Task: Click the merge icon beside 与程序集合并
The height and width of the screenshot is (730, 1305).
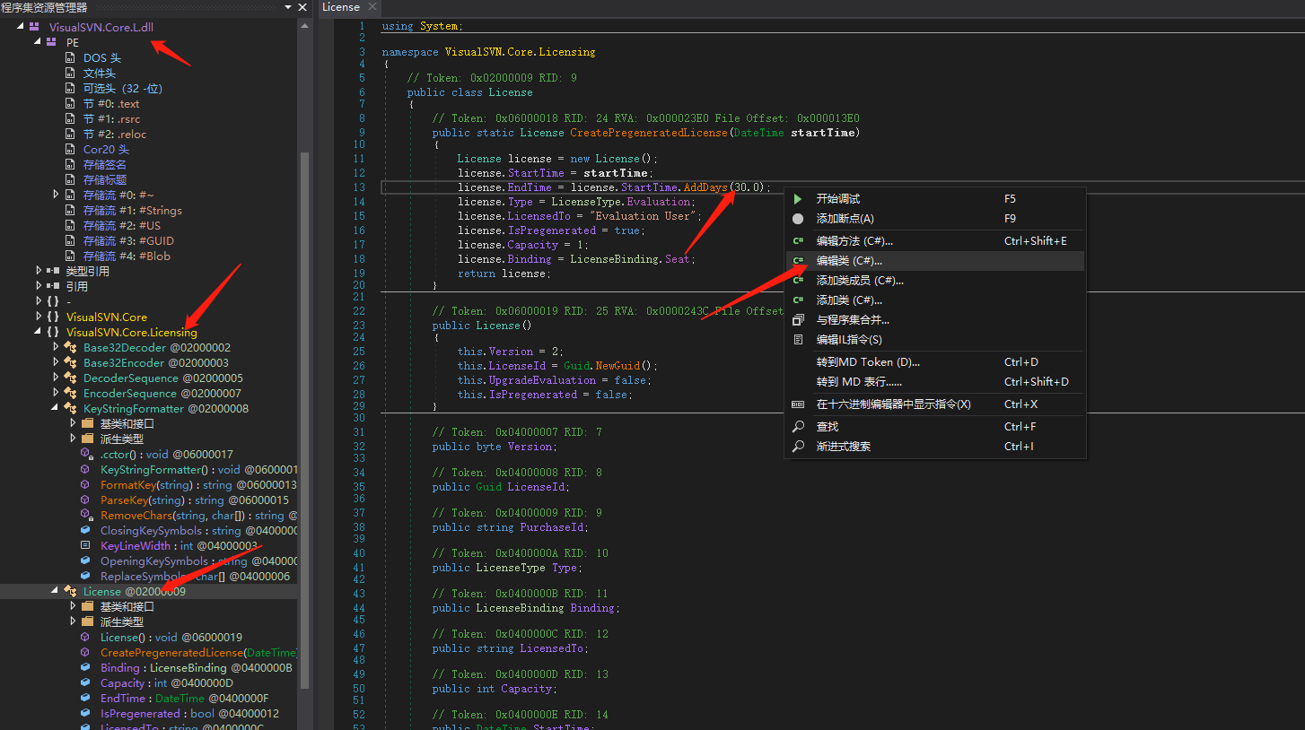Action: 798,320
